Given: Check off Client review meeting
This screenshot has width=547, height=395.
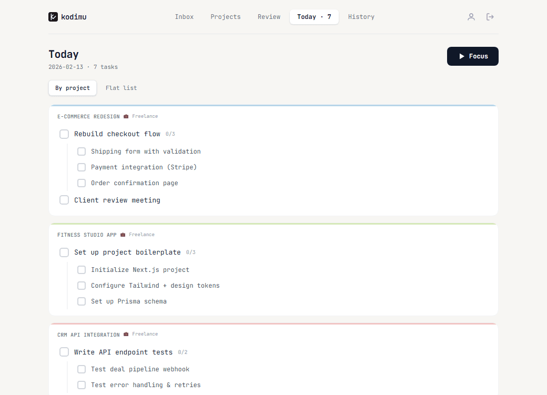Looking at the screenshot, I should 64,200.
